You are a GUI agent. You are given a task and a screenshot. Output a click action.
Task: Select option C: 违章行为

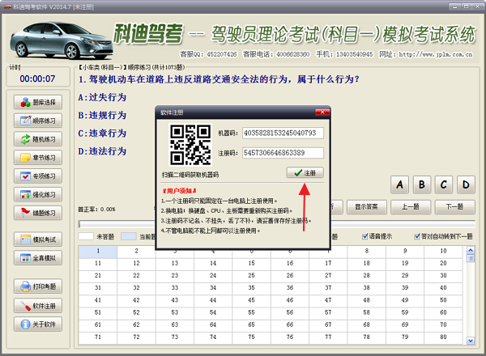102,133
